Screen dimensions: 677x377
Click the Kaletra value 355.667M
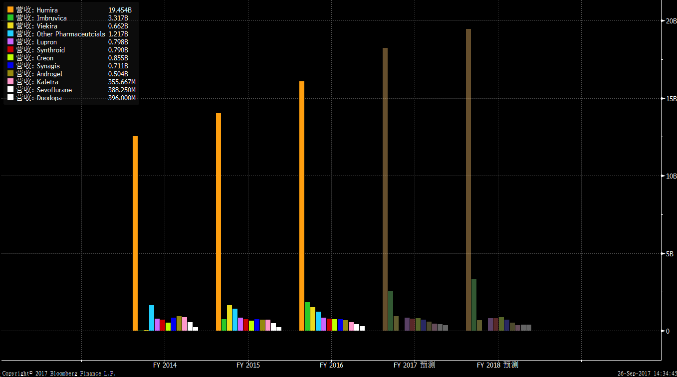coord(122,82)
